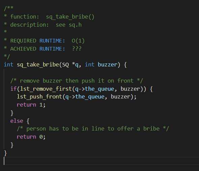
Task: Click lst_remove_first function call
Action: [x=46, y=89]
